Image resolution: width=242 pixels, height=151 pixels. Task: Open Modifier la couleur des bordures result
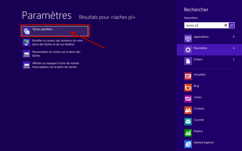58,42
